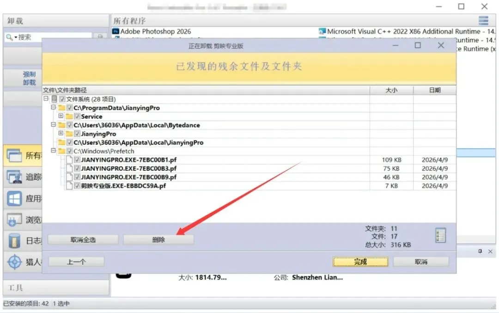Open the 浏览器 sidebar icon
This screenshot has height=313, width=499.
point(14,220)
